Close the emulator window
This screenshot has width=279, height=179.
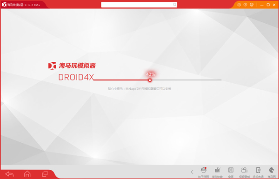274,5
